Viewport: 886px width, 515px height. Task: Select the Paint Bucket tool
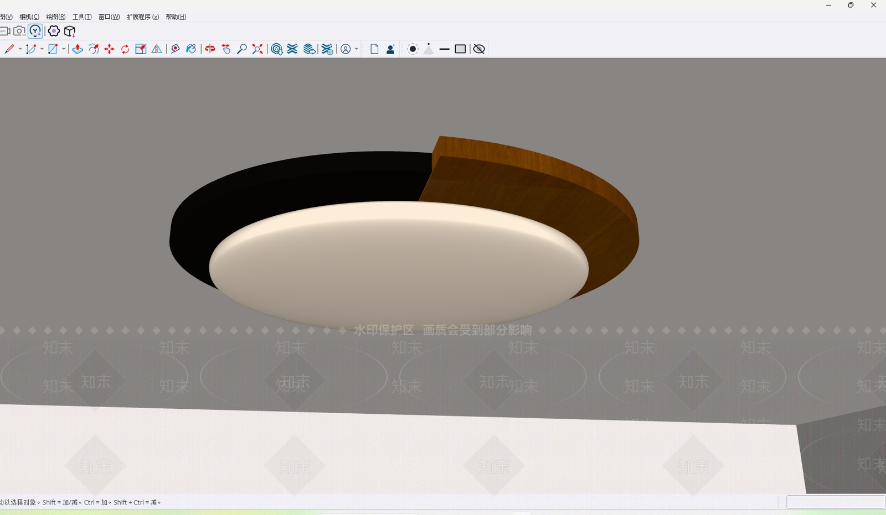click(x=191, y=49)
